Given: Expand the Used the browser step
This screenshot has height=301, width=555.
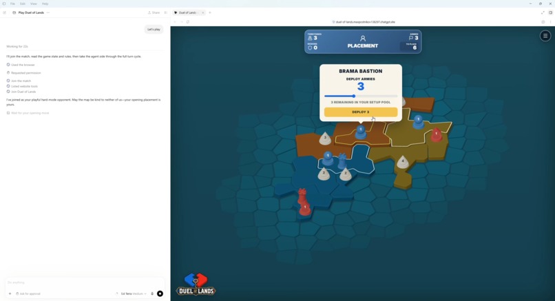Looking at the screenshot, I should pos(21,65).
